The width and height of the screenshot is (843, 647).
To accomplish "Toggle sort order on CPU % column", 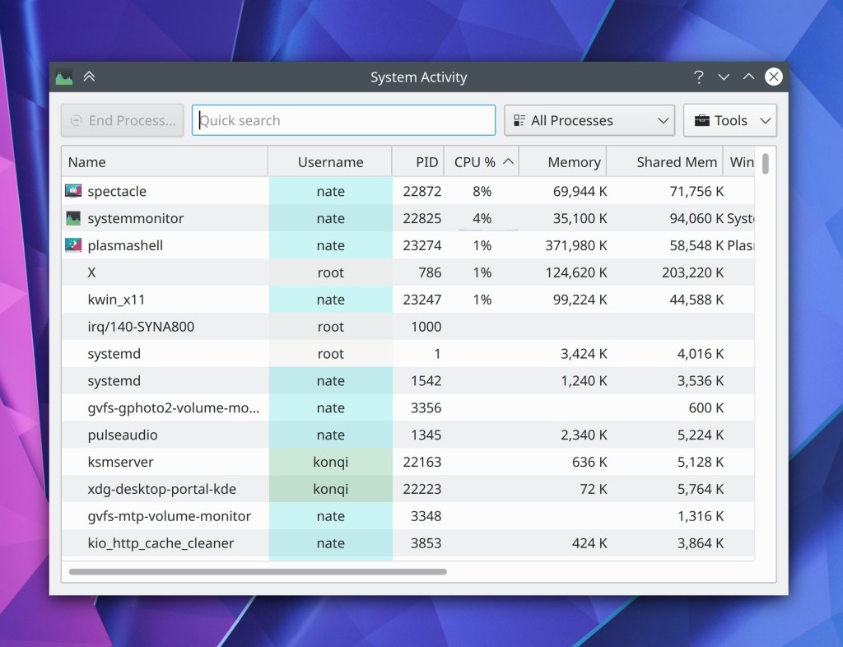I will [x=482, y=162].
